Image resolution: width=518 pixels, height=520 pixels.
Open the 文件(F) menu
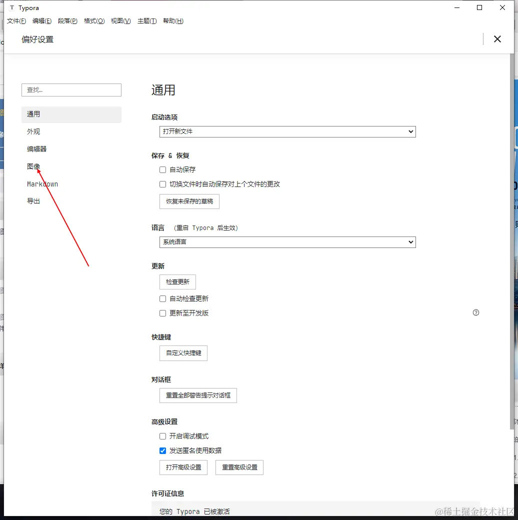pyautogui.click(x=16, y=21)
